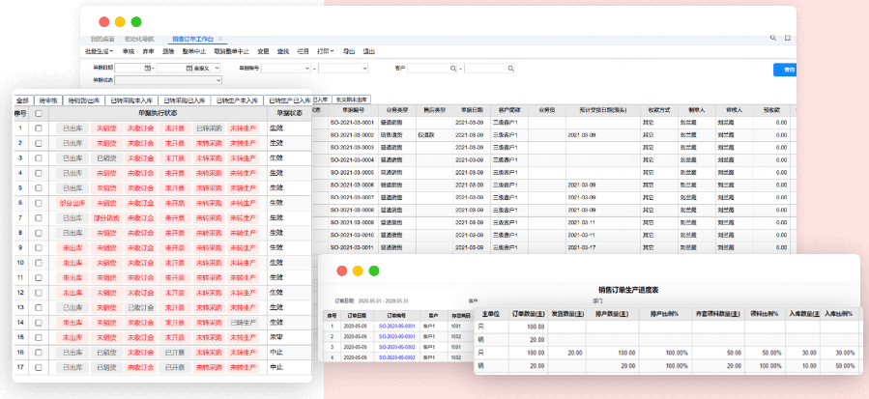
Task: Click the yellow dot of the progress report window
Action: [358, 271]
